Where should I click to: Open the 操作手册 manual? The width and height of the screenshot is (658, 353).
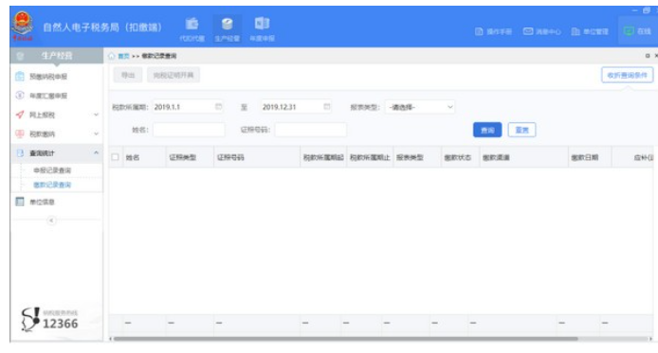pyautogui.click(x=493, y=31)
